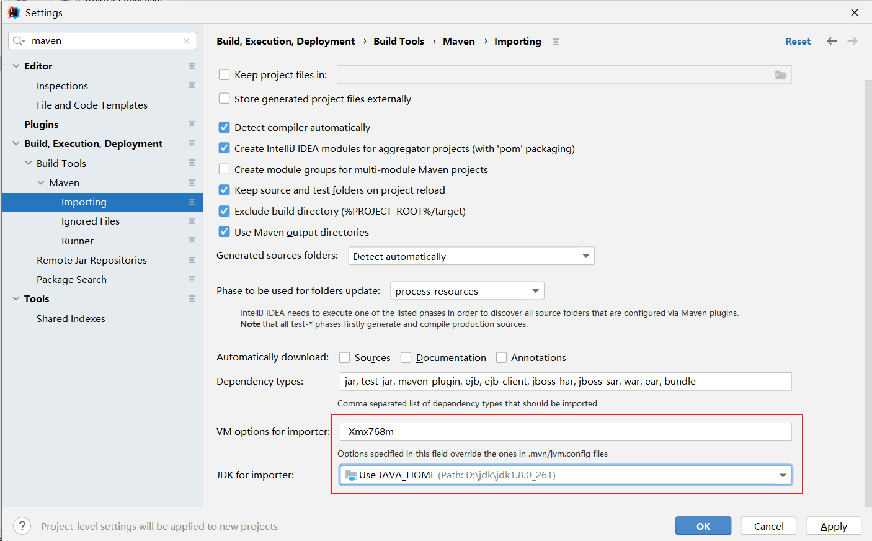The width and height of the screenshot is (872, 541).
Task: Click the search magnifier icon in settings search
Action: click(x=17, y=41)
